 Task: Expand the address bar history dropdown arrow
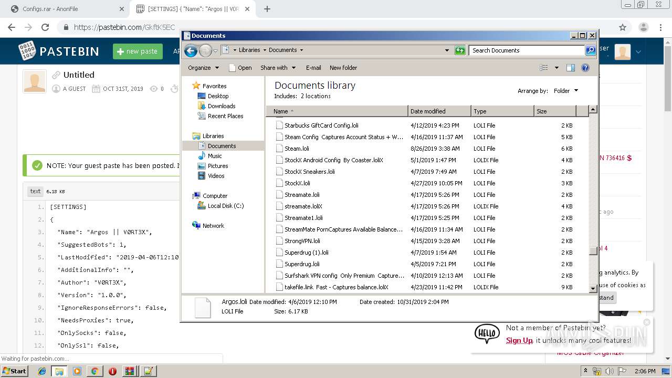[x=447, y=50]
